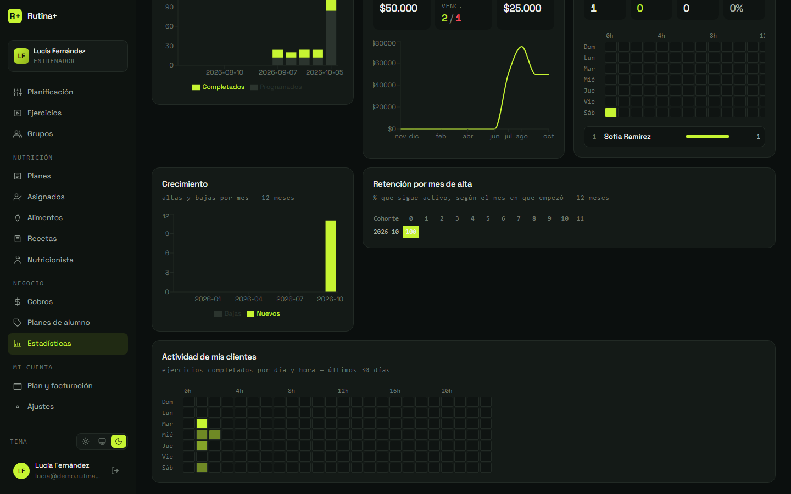Click the Estadísticas bar-chart icon

18,344
